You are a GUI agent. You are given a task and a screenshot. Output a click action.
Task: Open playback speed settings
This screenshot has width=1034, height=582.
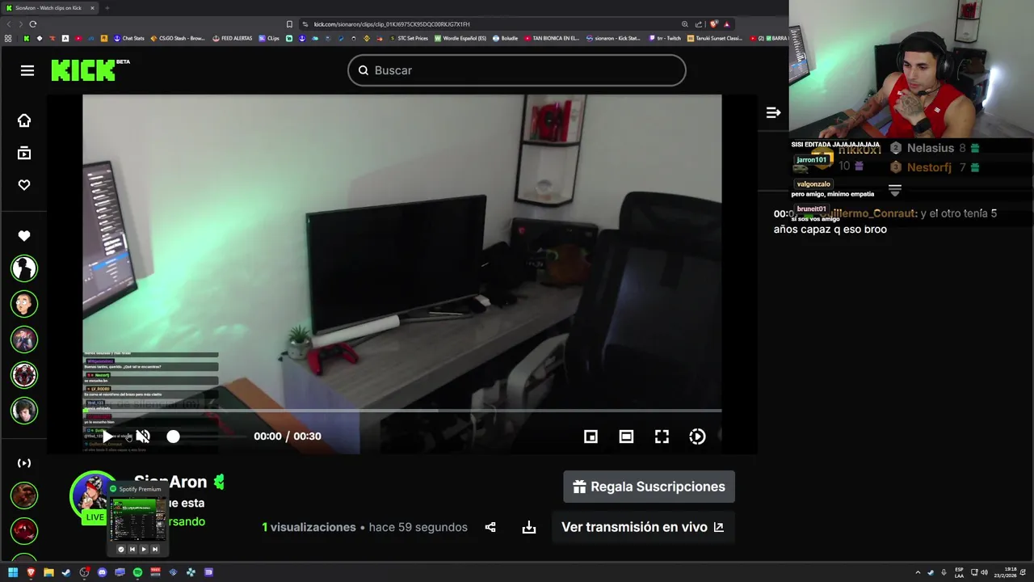[697, 436]
